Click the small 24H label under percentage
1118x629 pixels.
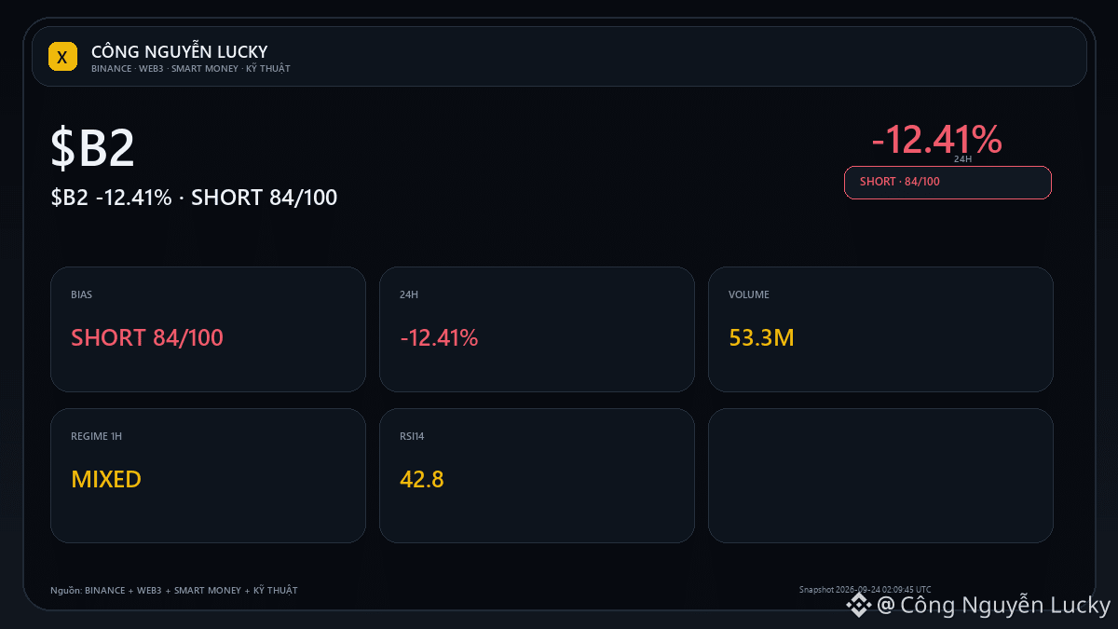962,159
